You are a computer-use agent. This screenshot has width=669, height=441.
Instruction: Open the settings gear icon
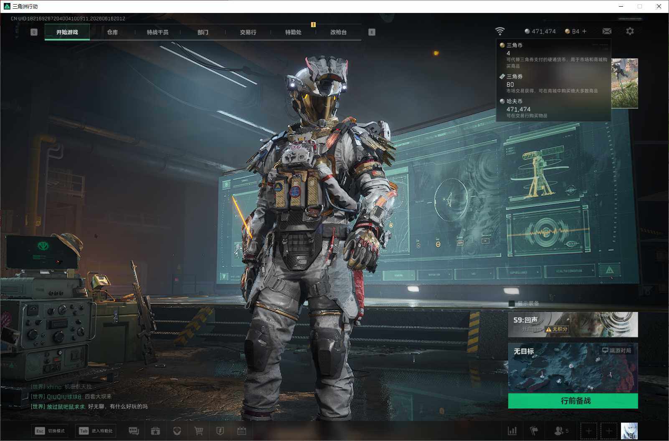630,31
